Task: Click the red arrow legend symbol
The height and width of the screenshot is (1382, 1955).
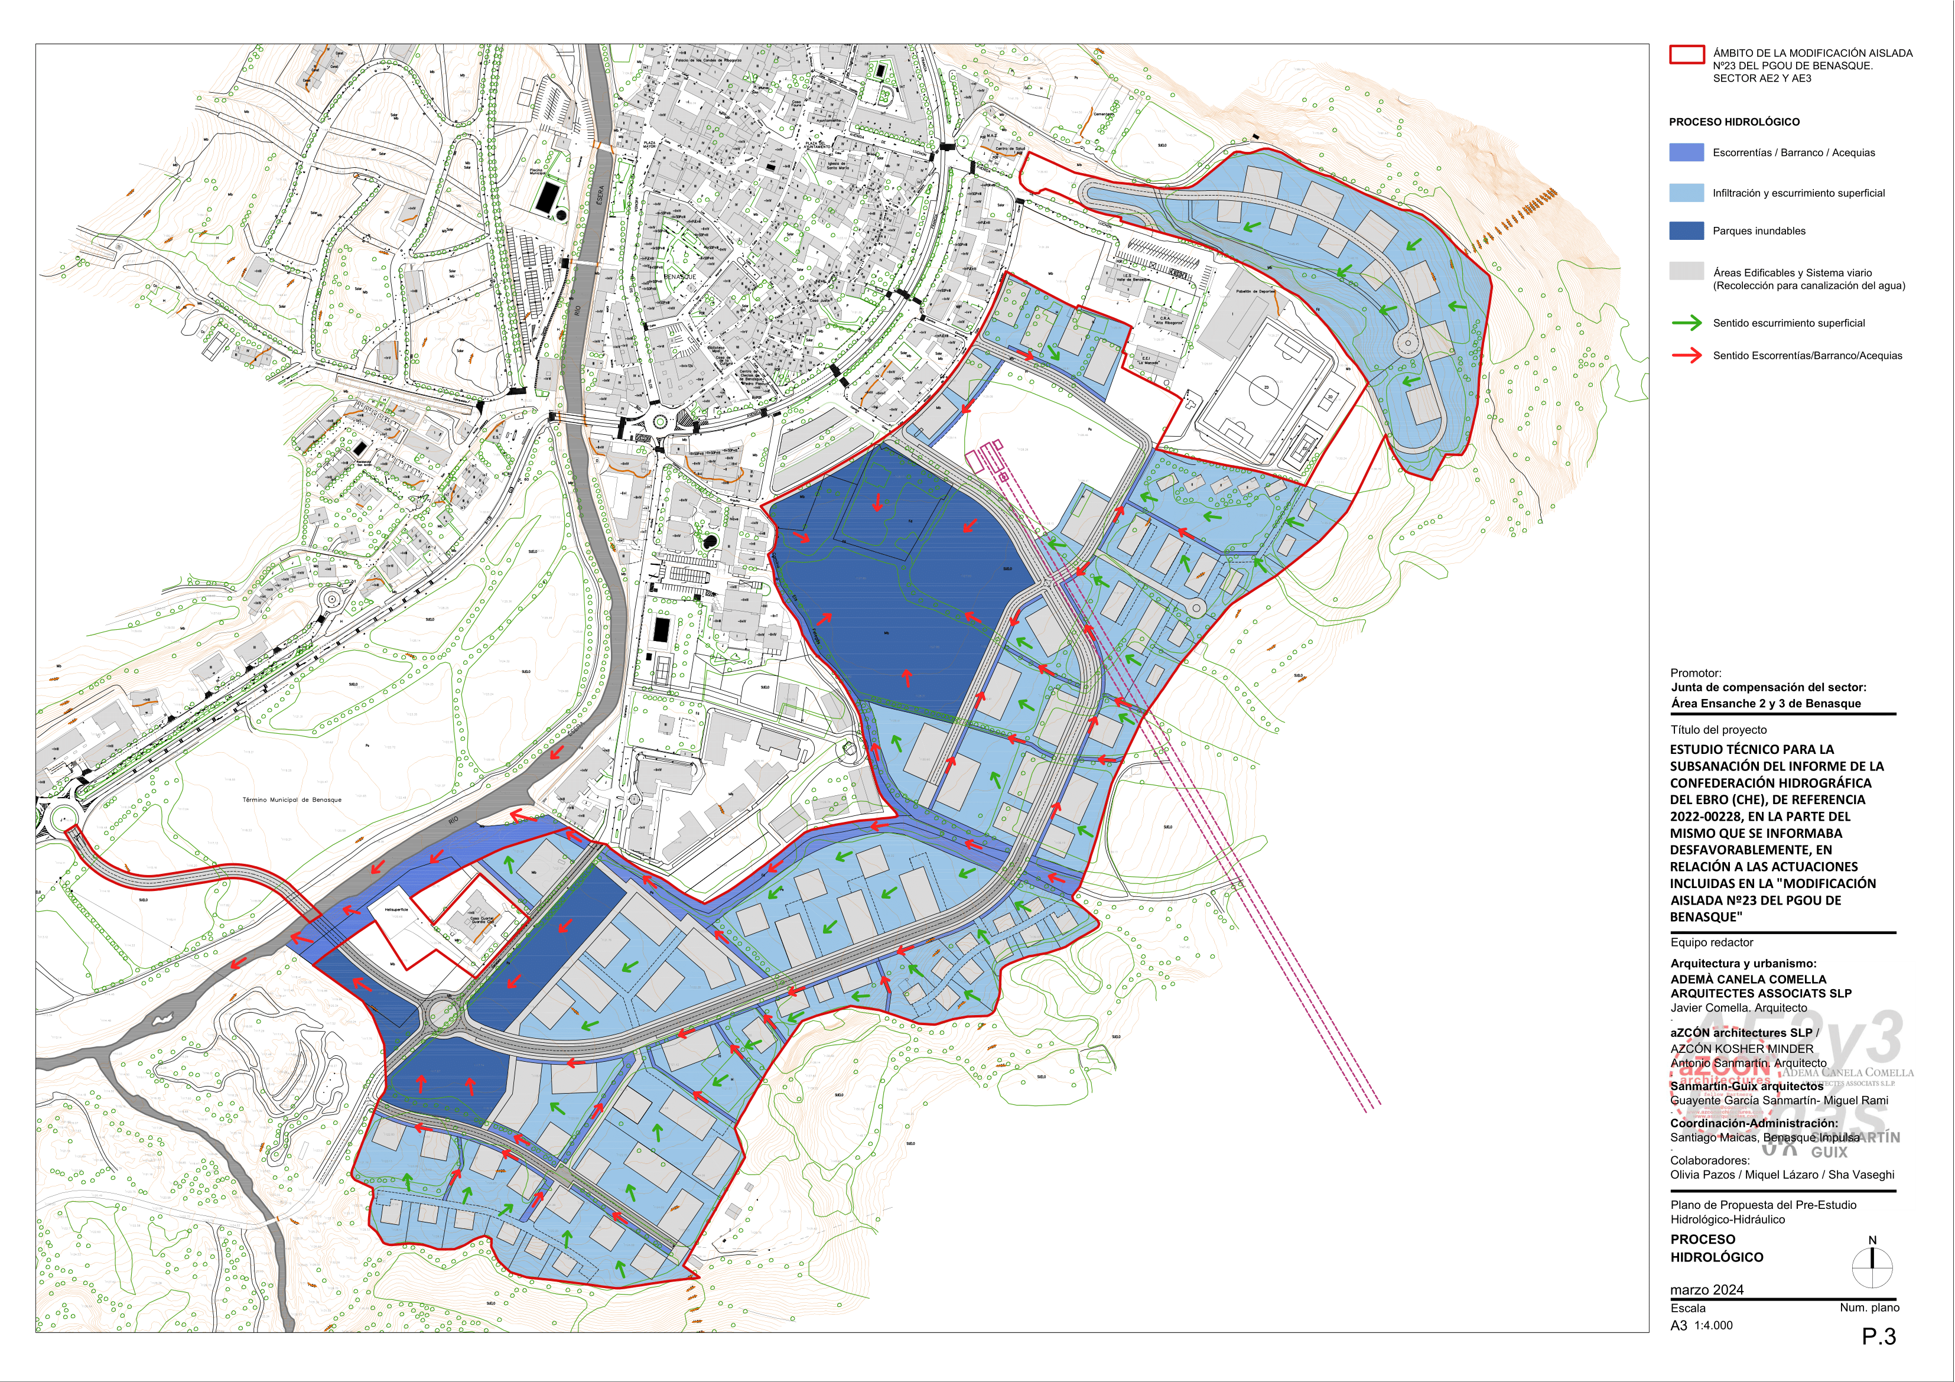Action: (x=1686, y=355)
